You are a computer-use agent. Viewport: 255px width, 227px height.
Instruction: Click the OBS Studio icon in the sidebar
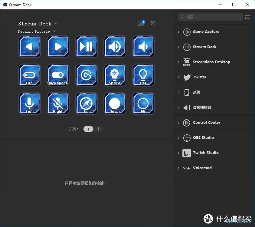click(x=187, y=138)
